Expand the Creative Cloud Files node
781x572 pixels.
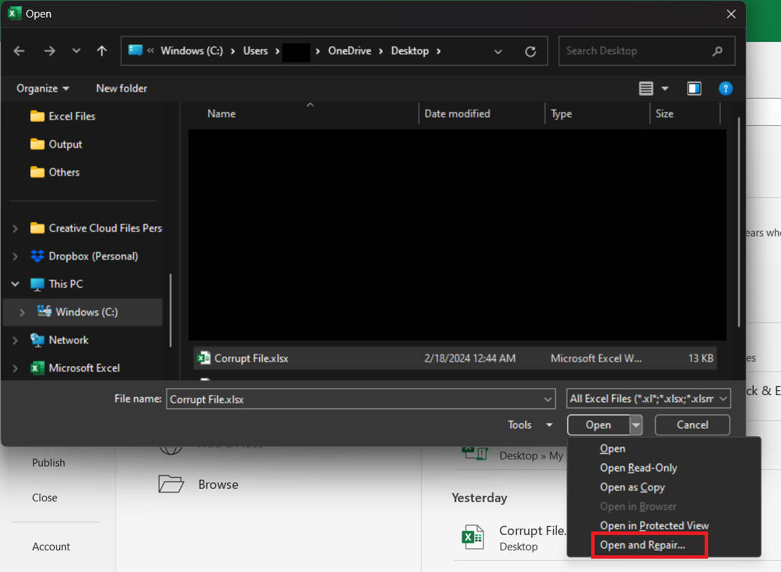[15, 228]
